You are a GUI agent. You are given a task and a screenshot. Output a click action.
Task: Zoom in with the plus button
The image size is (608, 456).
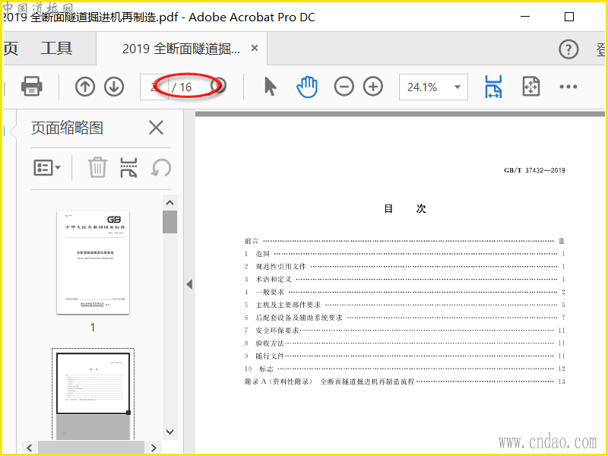[x=373, y=87]
